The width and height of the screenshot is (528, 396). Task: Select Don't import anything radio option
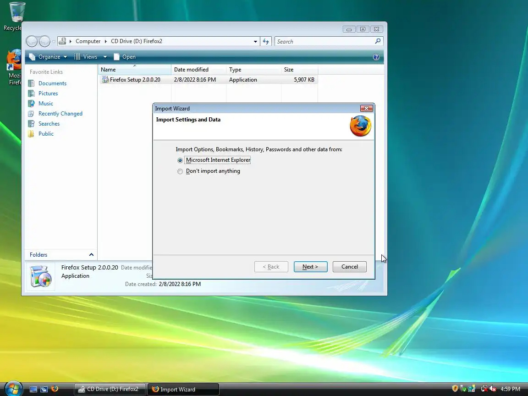click(180, 171)
